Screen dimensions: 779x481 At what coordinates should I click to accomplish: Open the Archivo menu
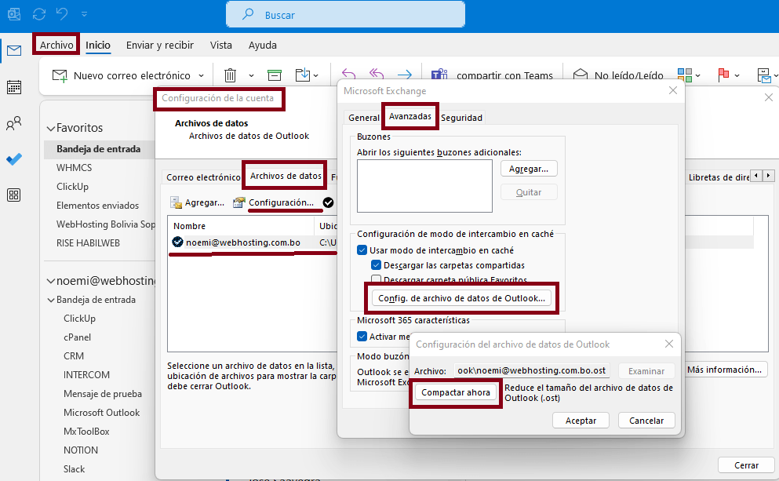point(56,45)
